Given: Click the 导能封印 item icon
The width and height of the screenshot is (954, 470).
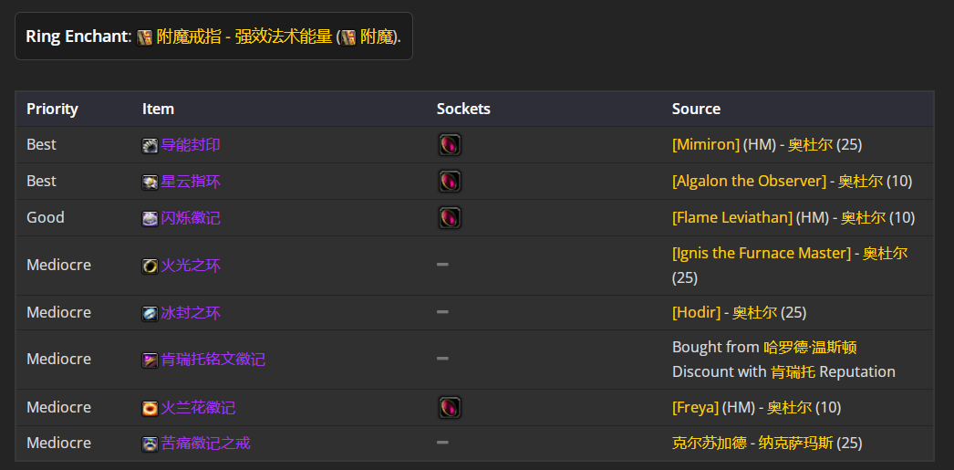Looking at the screenshot, I should (150, 145).
